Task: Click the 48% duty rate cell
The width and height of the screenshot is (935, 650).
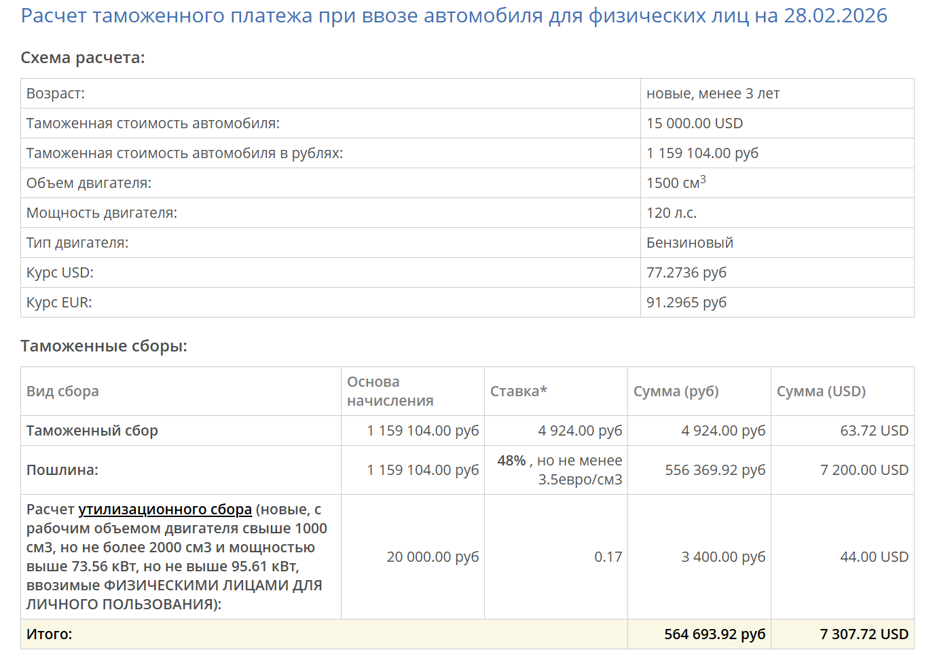Action: tap(556, 470)
